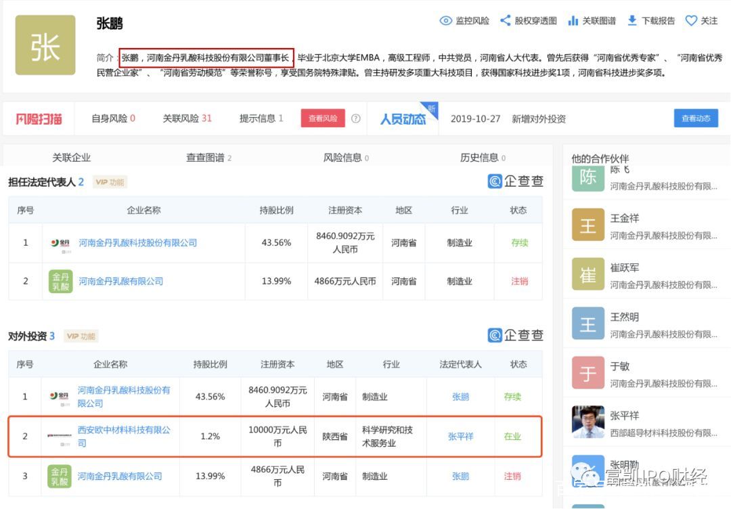Click the 王金祥 partner avatar

tap(588, 225)
